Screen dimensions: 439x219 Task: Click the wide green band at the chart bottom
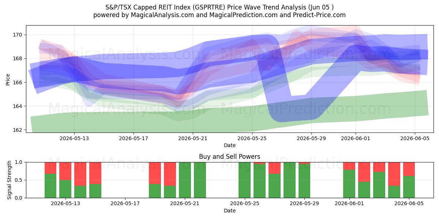(x=230, y=117)
